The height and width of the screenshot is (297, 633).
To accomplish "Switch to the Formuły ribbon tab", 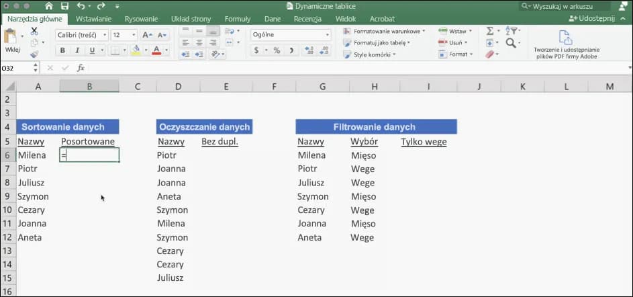I will 237,19.
